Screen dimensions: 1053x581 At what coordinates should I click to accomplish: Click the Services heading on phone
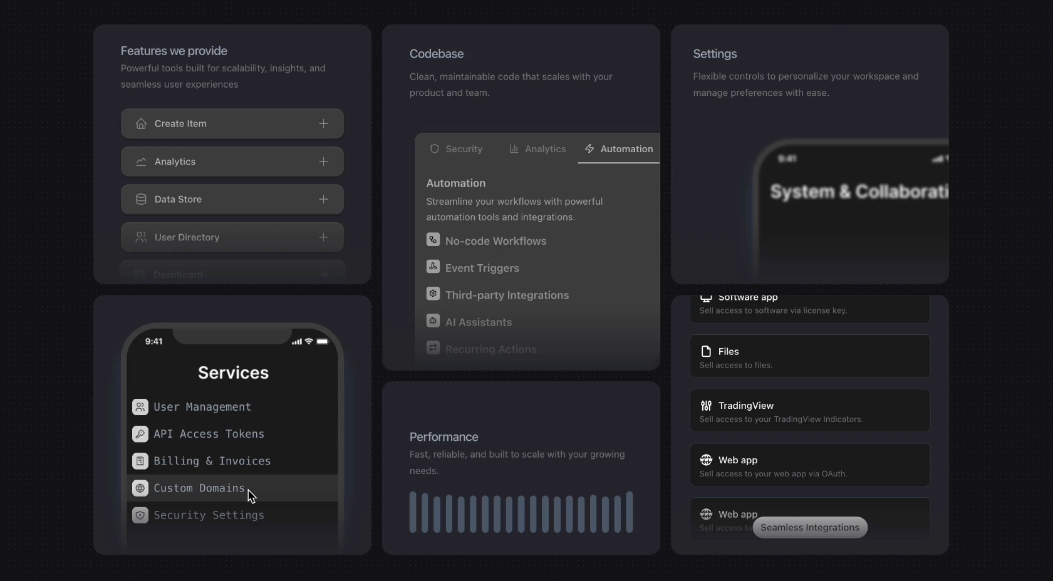click(233, 373)
